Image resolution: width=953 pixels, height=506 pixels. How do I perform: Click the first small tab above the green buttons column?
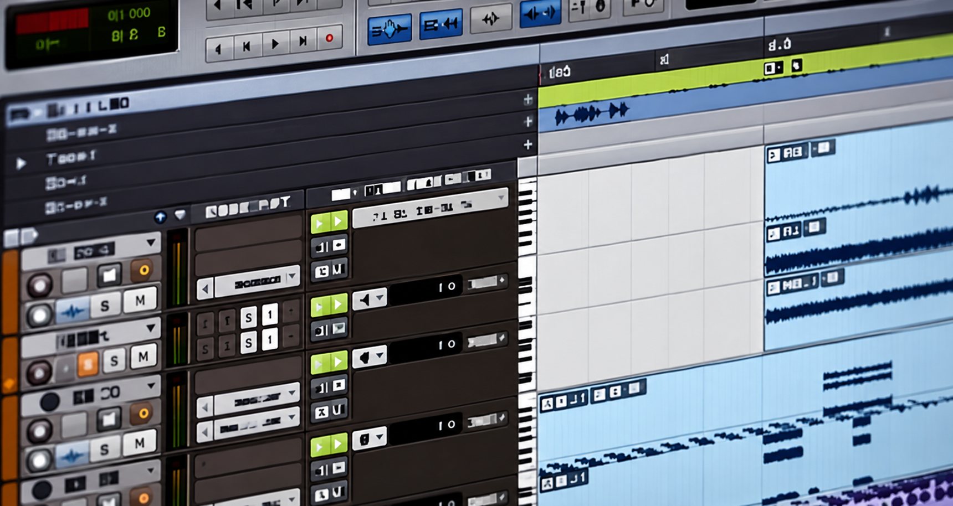pos(341,194)
